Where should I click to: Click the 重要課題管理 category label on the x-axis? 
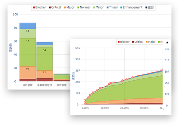click(44, 85)
